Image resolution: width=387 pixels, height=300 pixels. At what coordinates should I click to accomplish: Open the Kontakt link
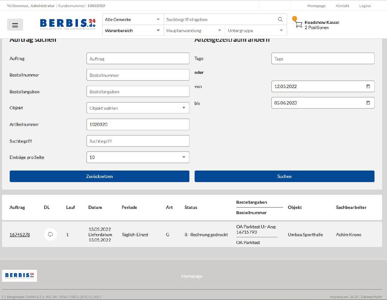342,6
